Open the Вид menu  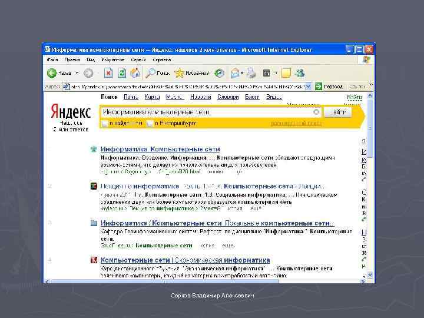91,59
